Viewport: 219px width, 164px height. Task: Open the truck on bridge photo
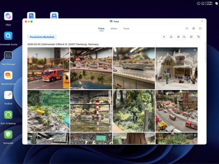point(134,68)
